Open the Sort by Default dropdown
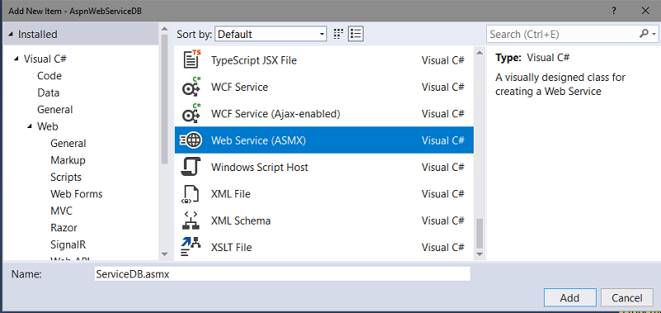The image size is (661, 313). [271, 34]
